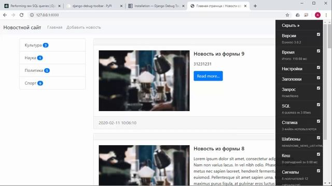Open the Заголовки debug panel
This screenshot has height=186, width=332.
292,79
